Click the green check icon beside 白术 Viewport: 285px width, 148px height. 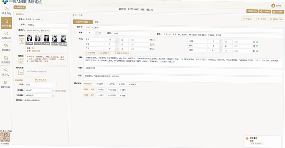pyautogui.click(x=154, y=49)
